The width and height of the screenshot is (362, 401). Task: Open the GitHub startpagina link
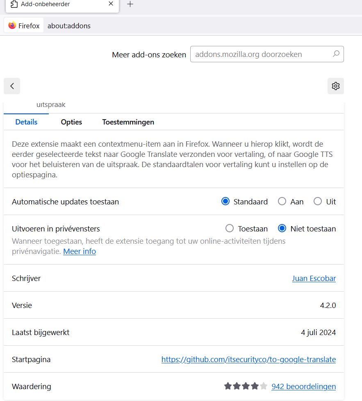pyautogui.click(x=248, y=360)
